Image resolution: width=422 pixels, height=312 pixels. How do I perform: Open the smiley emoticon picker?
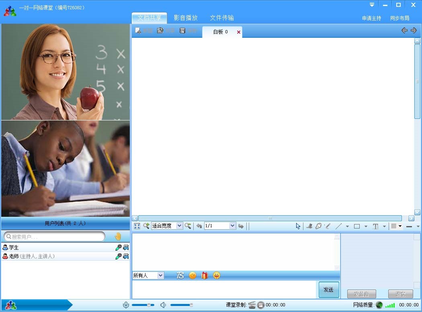coord(193,275)
